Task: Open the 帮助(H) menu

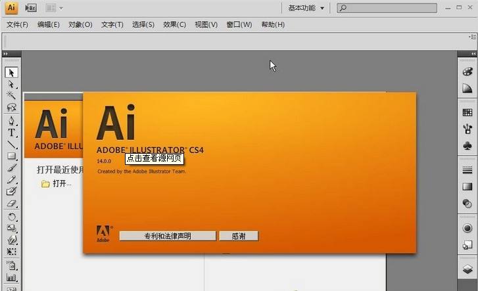Action: [x=273, y=25]
